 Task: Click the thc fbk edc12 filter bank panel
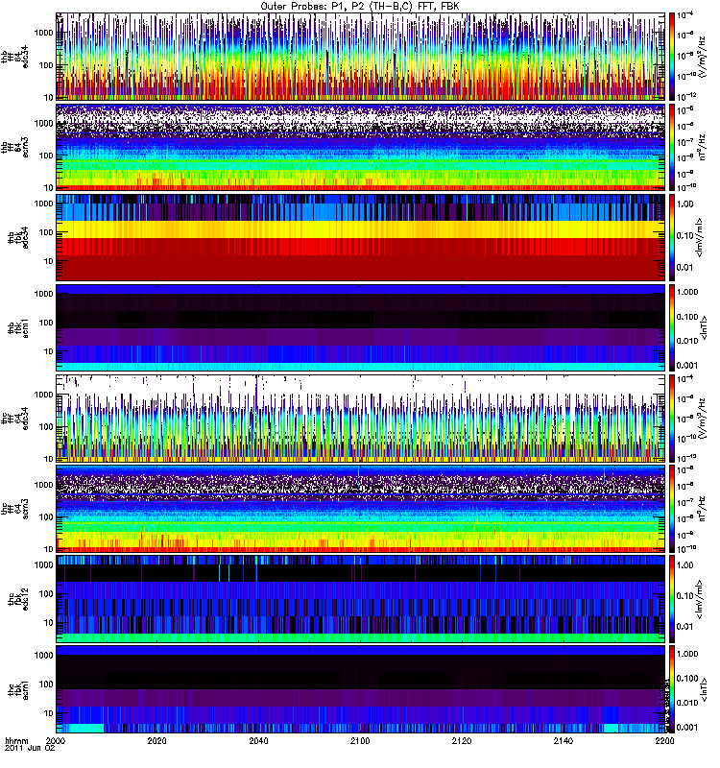[x=361, y=598]
